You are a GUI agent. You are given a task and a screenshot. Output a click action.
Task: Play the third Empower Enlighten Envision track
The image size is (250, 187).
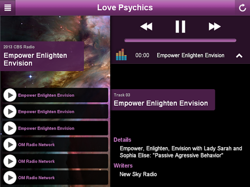10,128
